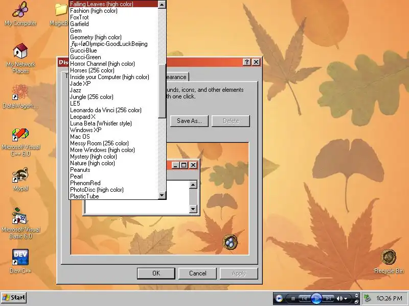Choose the LE5 theme
This screenshot has width=409, height=306.
point(113,104)
